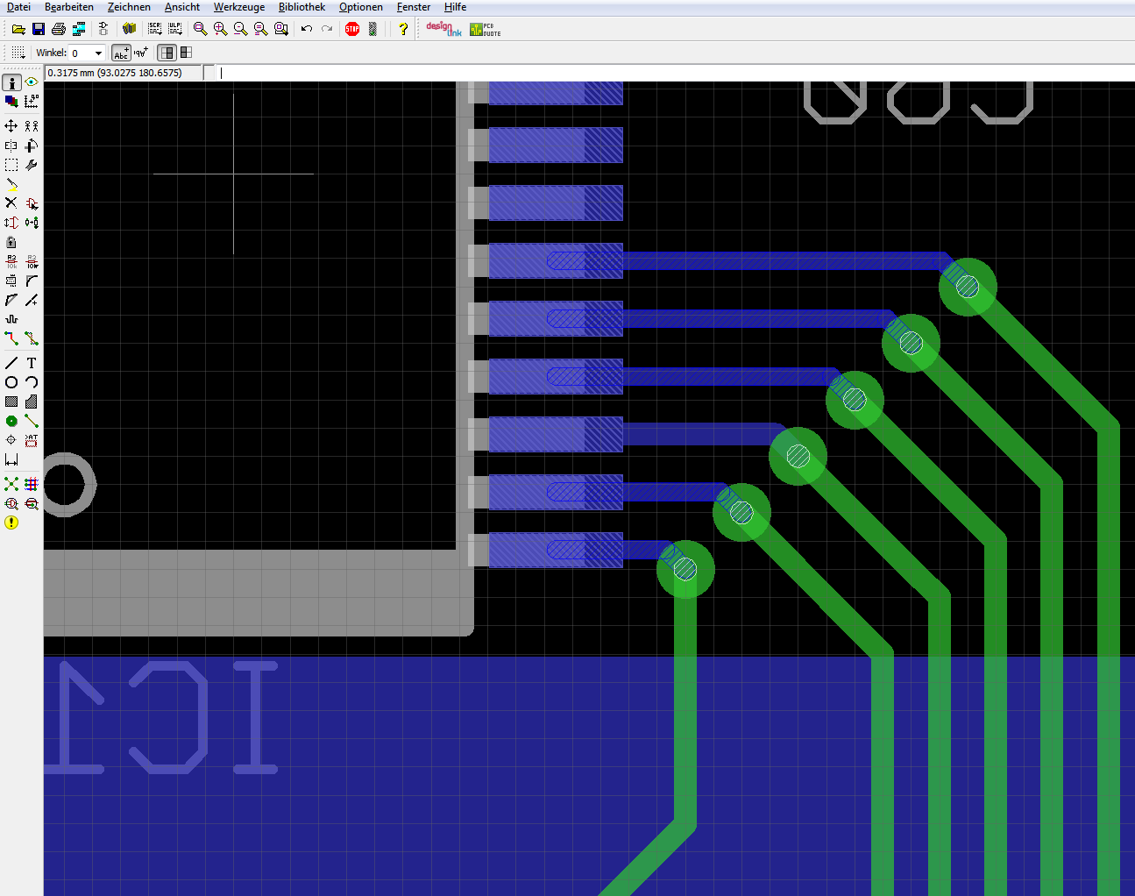Run a script with SCR button
The image size is (1135, 896).
click(x=155, y=29)
